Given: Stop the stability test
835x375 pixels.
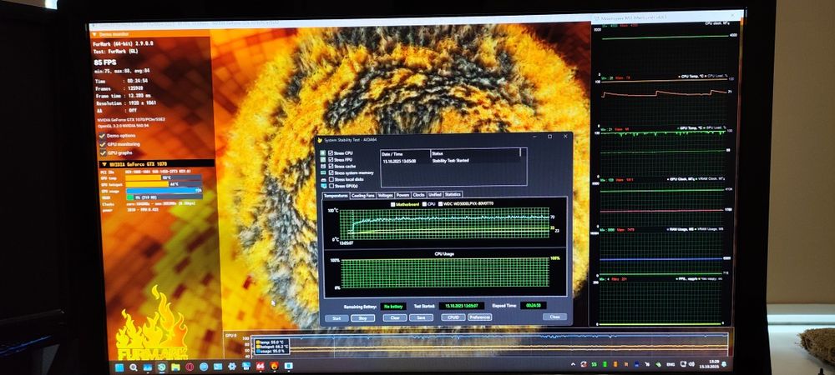Looking at the screenshot, I should point(362,318).
